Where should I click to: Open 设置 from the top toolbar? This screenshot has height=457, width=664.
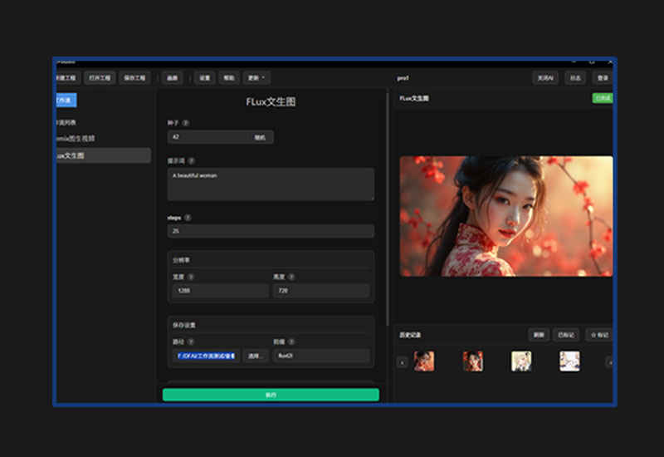(204, 78)
